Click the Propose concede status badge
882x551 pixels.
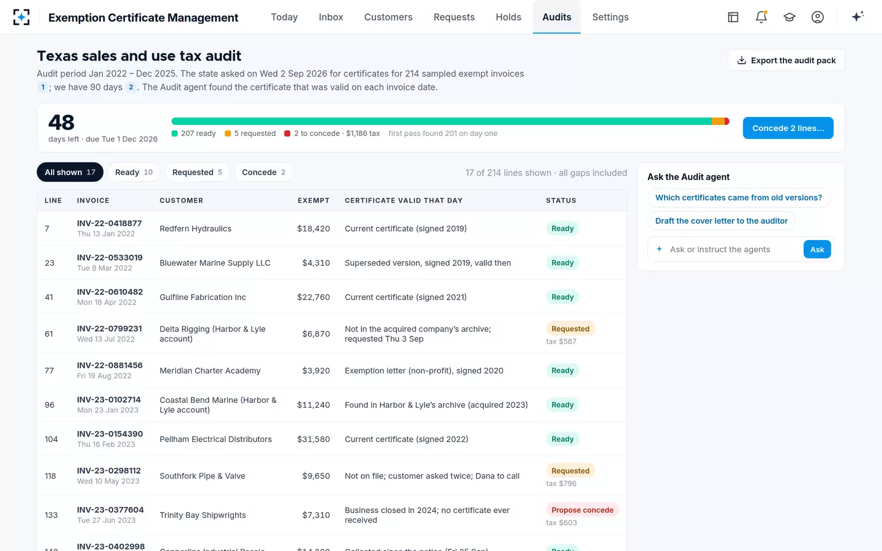[582, 510]
